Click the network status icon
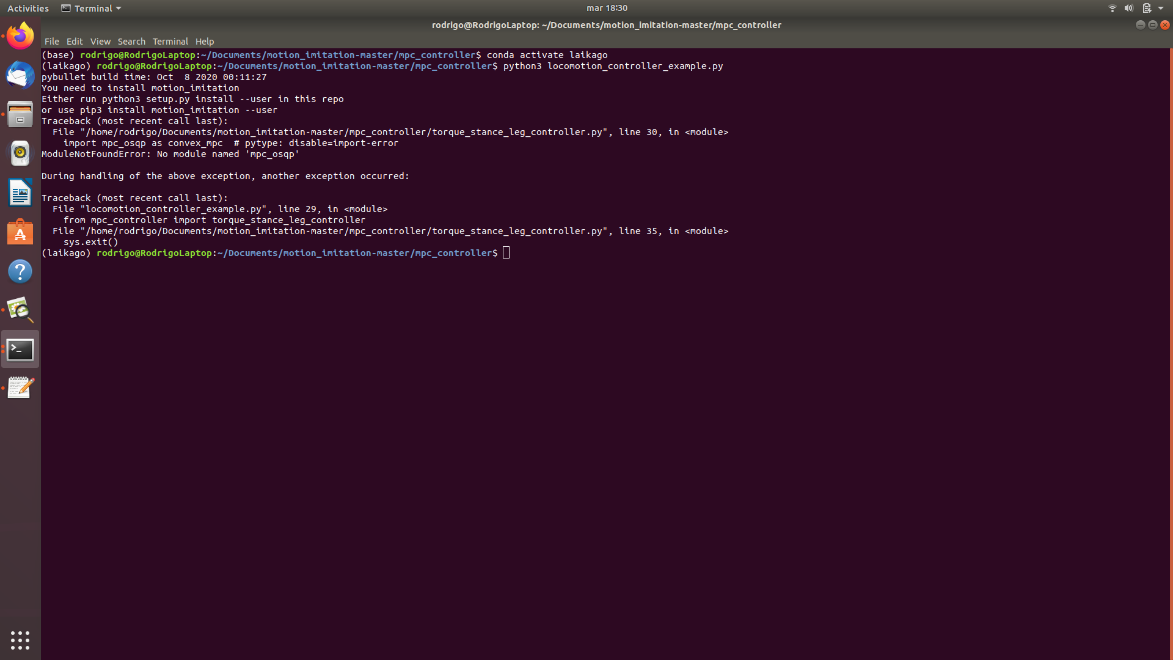1173x660 pixels. 1111,8
